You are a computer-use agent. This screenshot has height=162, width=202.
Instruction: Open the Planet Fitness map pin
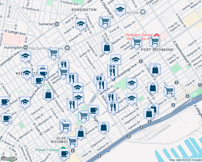point(63,150)
